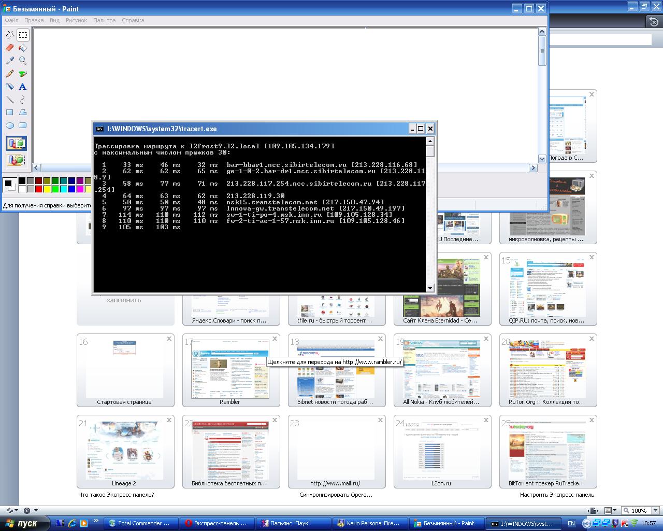Remove the http://www.mail.ru/ speed dial tile
This screenshot has height=531, width=663.
pos(380,420)
